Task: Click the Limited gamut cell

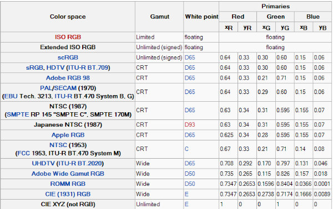Action: pos(159,37)
